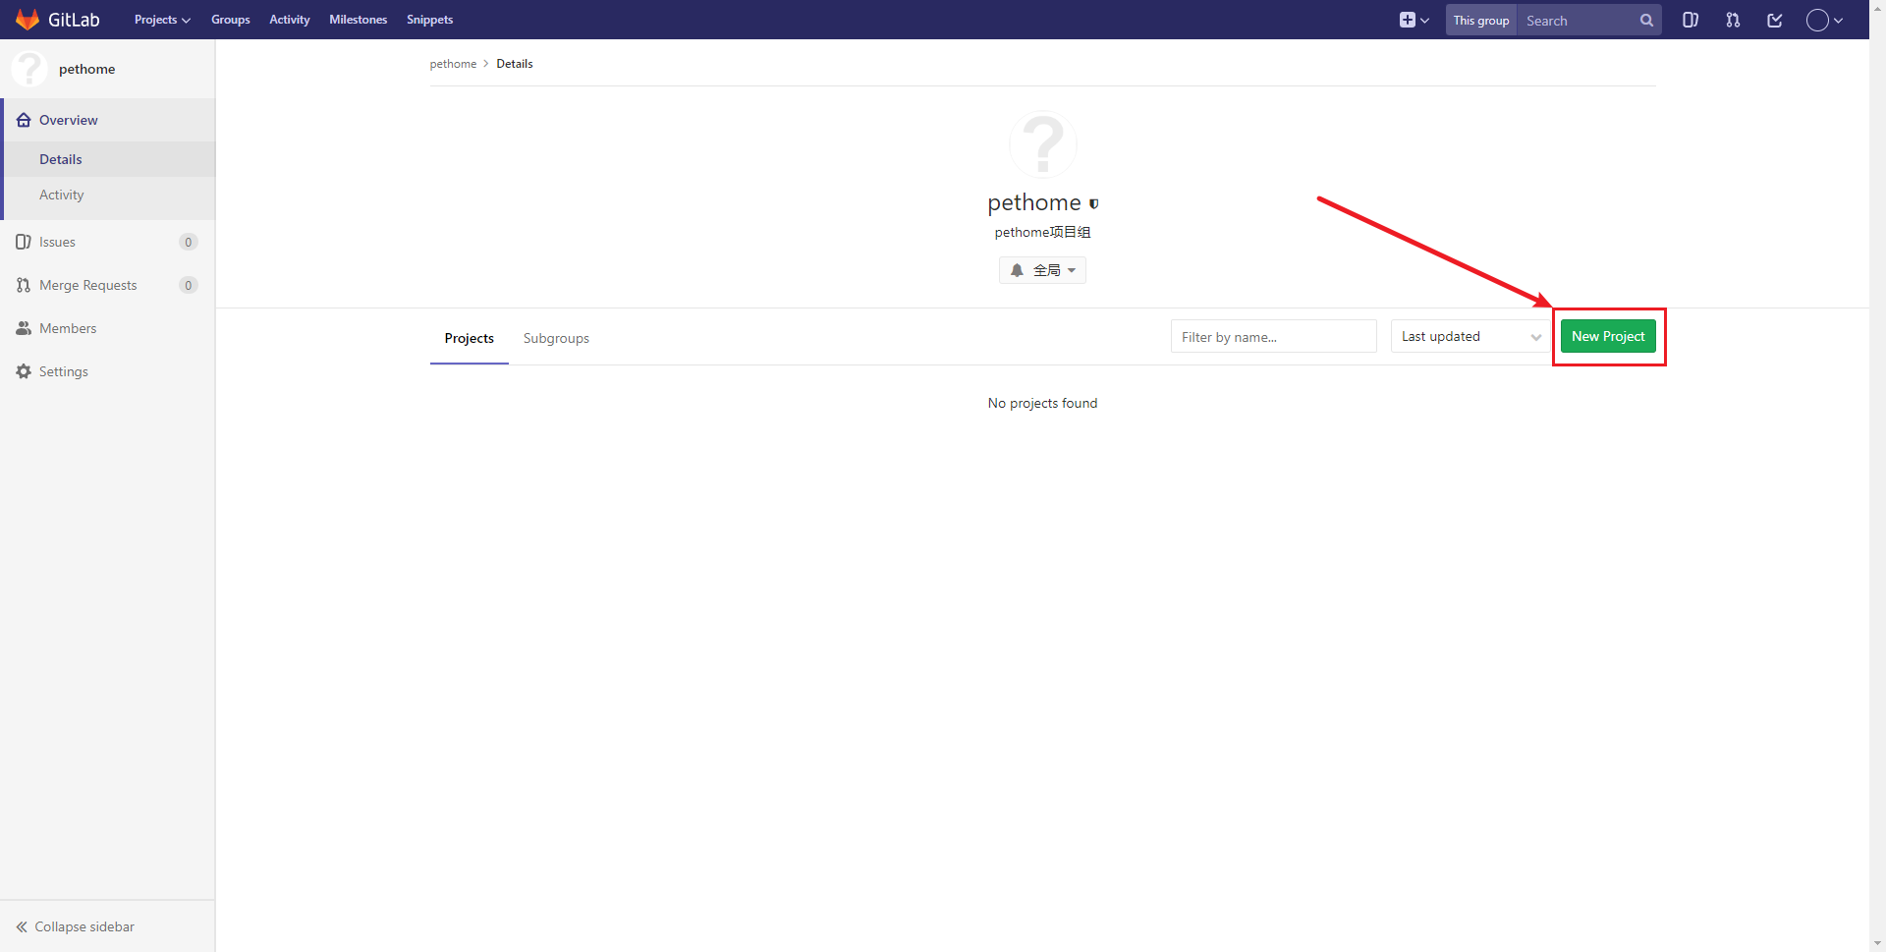Open the Last updated sort dropdown
Image resolution: width=1886 pixels, height=952 pixels.
tap(1470, 336)
